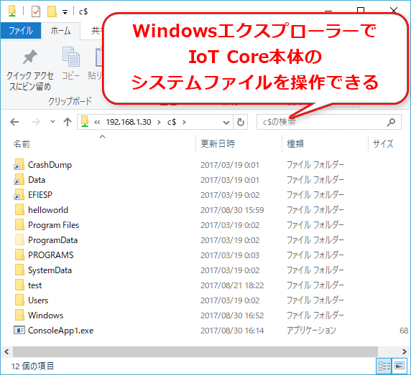Expand chevron after 192.168.1.30 breadcrumb
The image size is (411, 375).
(x=159, y=122)
